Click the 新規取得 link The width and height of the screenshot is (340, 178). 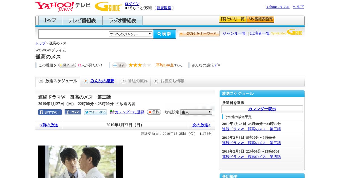pyautogui.click(x=164, y=8)
